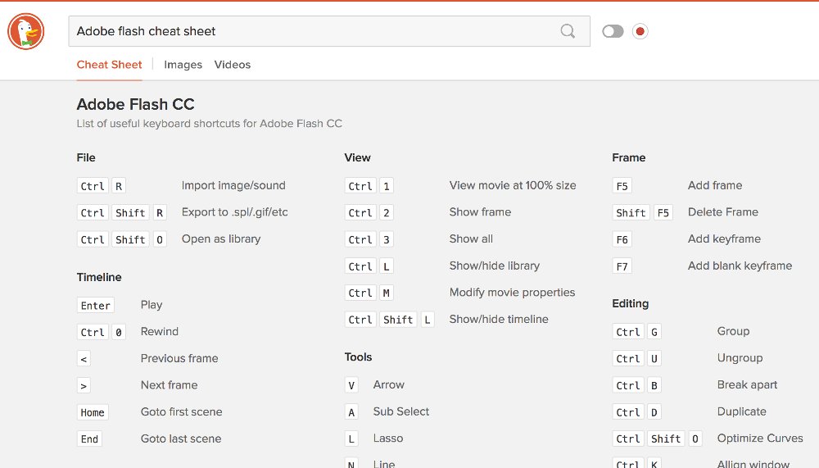Screen dimensions: 819x468
Task: Click 'View movie at 100% size' text
Action: pos(513,185)
